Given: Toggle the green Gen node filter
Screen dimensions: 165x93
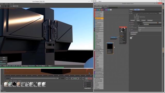Looking at the screenshot, I should (100, 10).
